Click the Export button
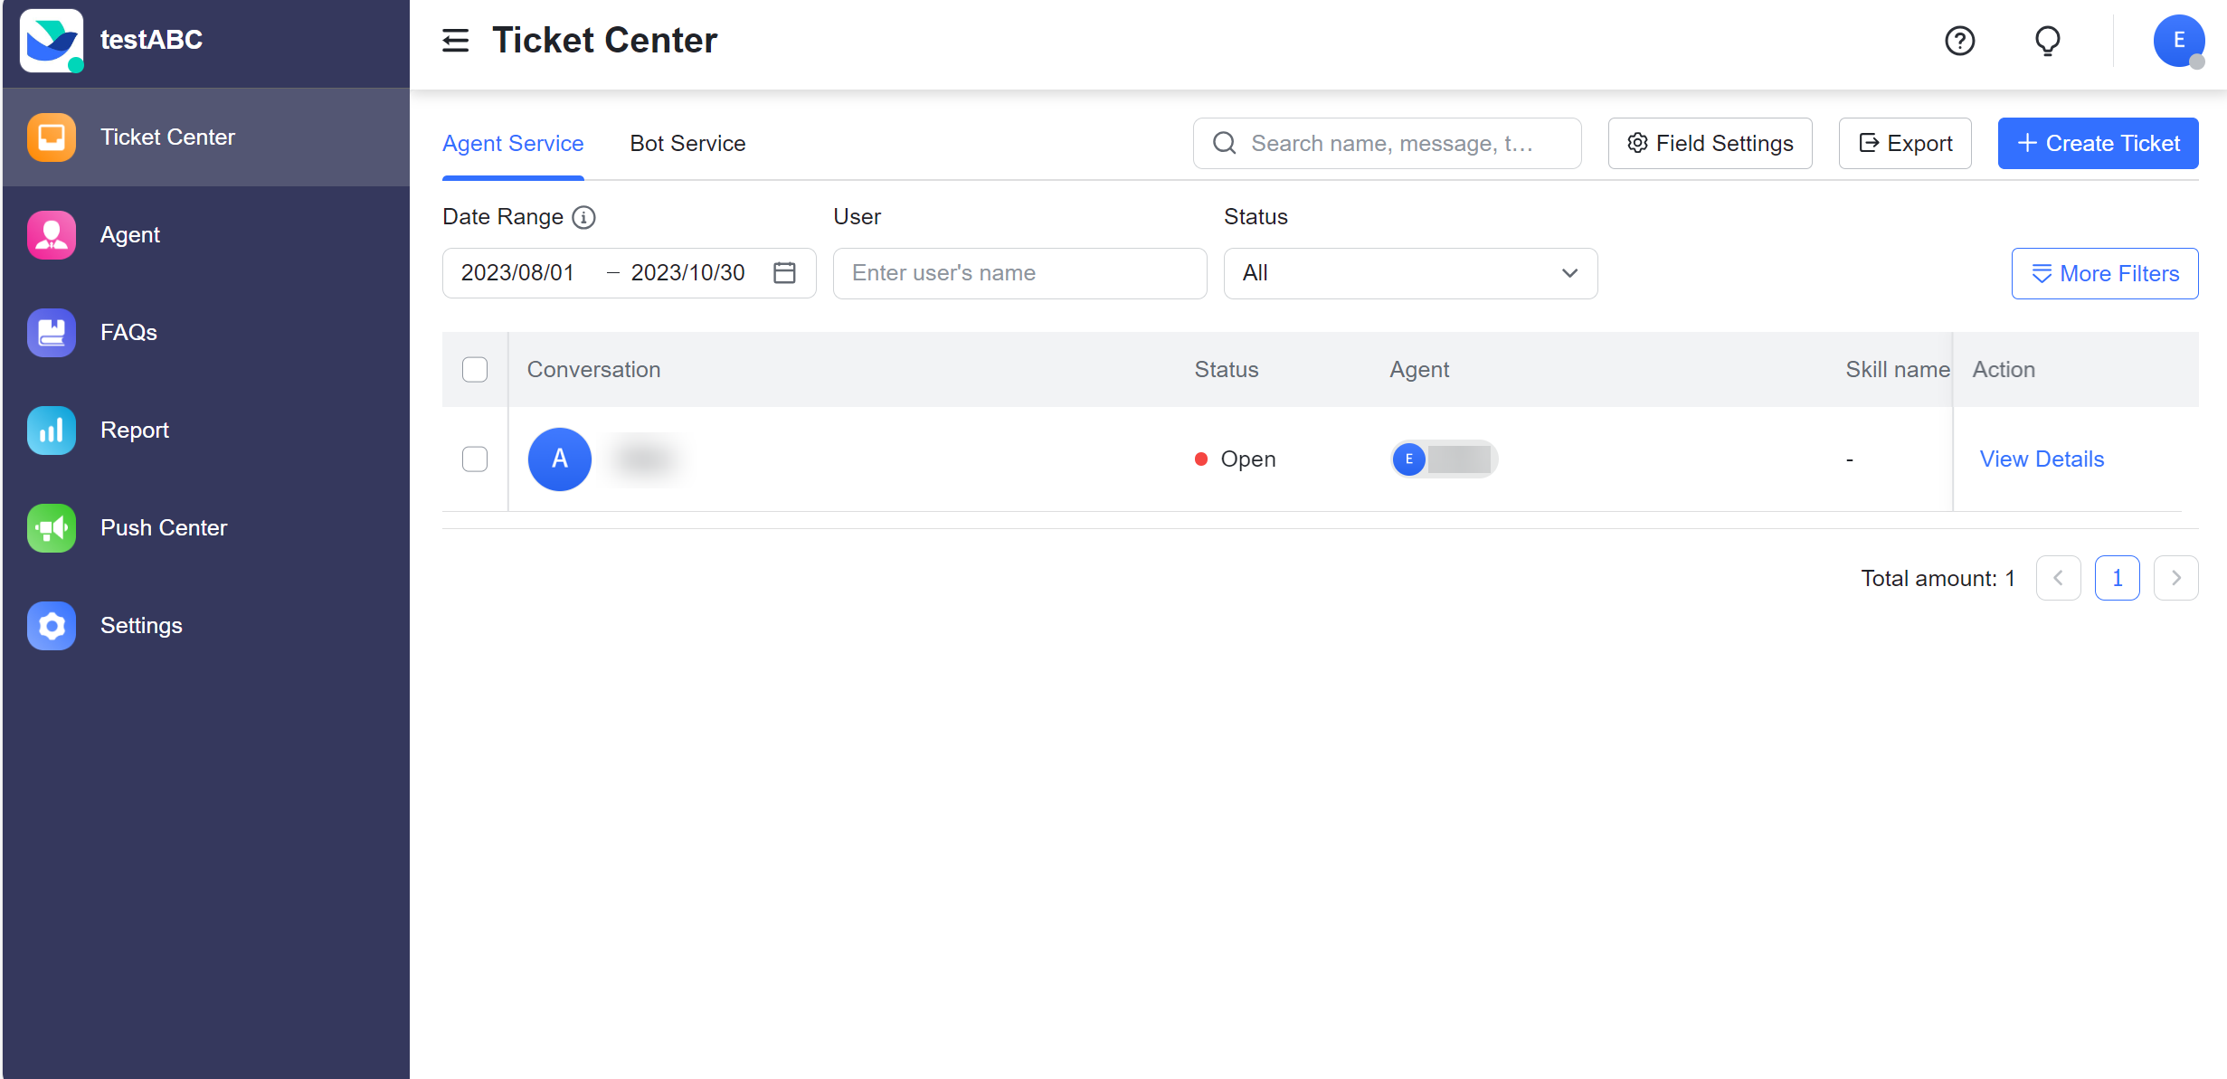 pos(1905,143)
